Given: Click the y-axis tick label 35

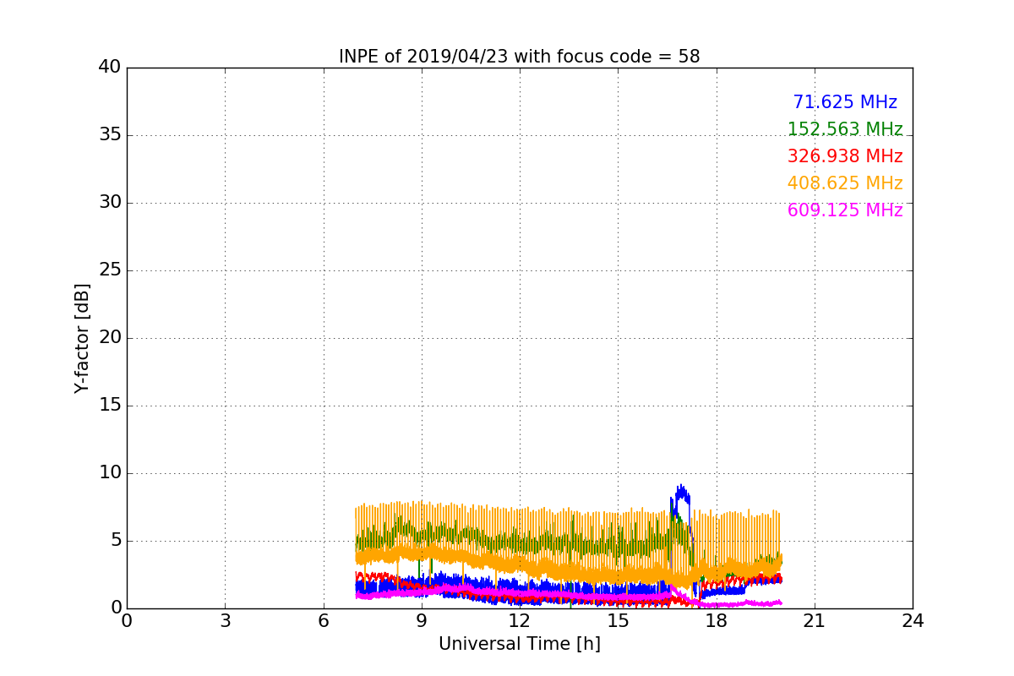Looking at the screenshot, I should click(x=110, y=135).
